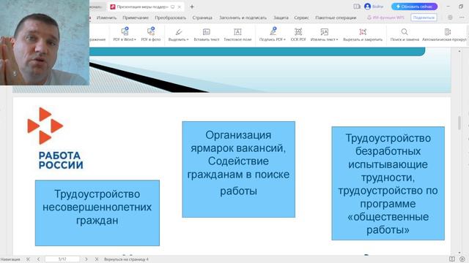Viewport: 469px width, 263px height.
Task: Click the Войти sign-in link
Action: click(378, 7)
